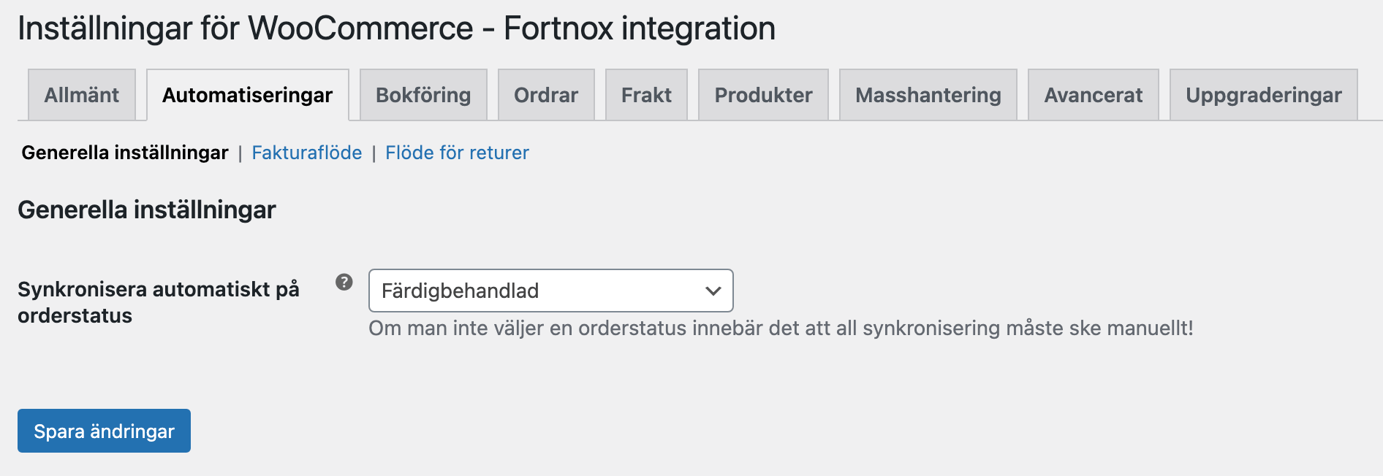This screenshot has width=1383, height=476.
Task: Select Generella inställningar in the sub-navigation
Action: [124, 153]
